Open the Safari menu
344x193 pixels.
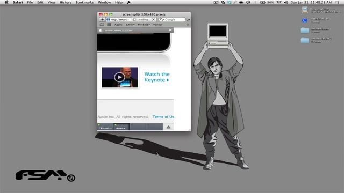click(x=18, y=2)
